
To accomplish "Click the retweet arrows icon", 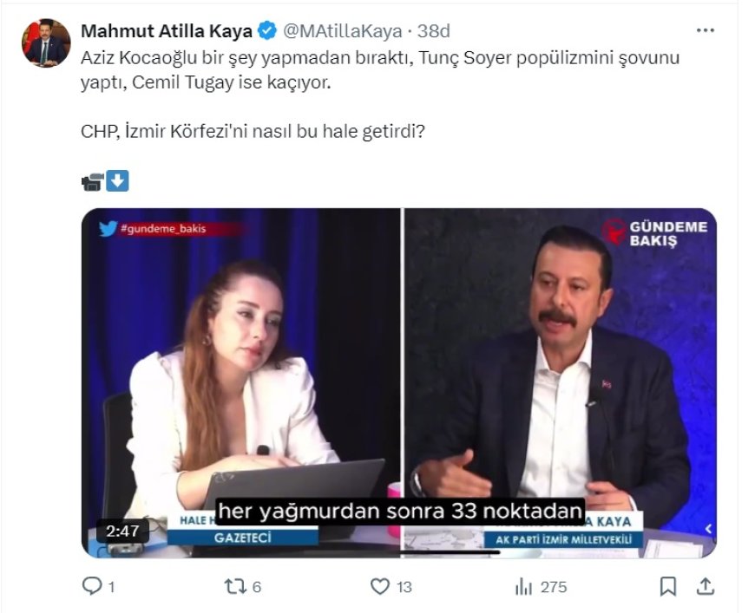I will pos(235,587).
